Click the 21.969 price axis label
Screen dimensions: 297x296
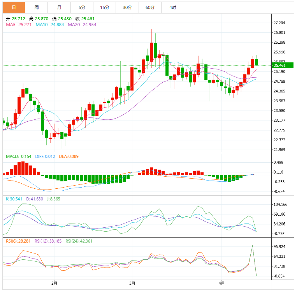tap(279, 150)
